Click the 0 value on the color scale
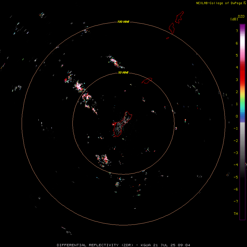247x247 pixels. coord(237,116)
